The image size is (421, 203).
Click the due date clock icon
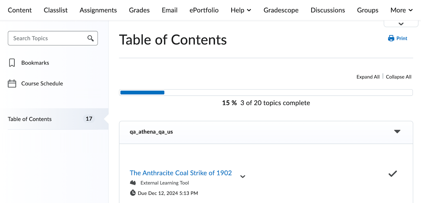click(133, 193)
